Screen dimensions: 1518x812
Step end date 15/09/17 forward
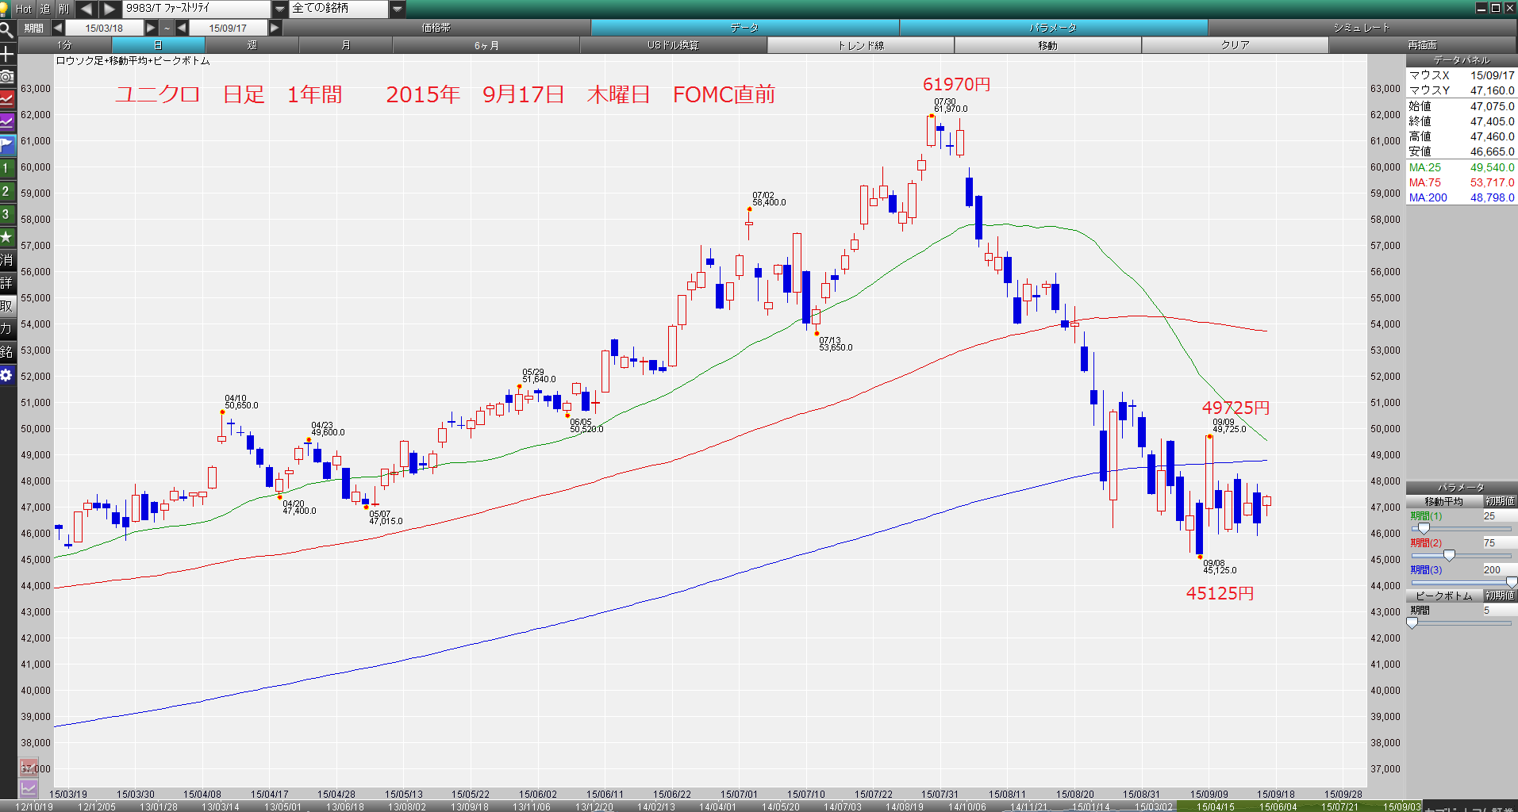(275, 28)
